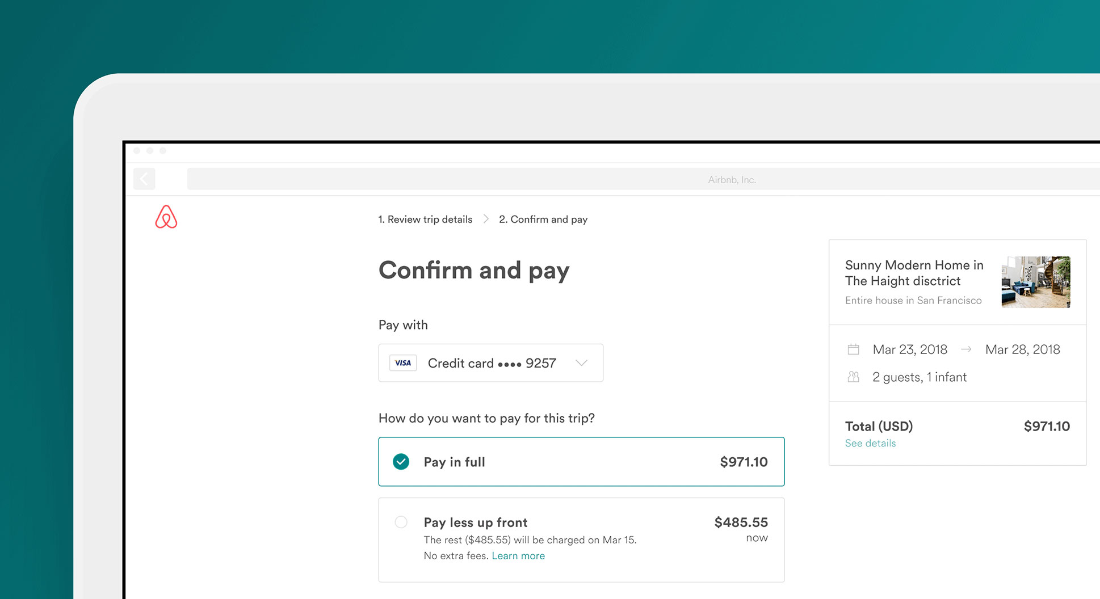Select the Pay in full radio option
Image resolution: width=1100 pixels, height=599 pixels.
[401, 462]
